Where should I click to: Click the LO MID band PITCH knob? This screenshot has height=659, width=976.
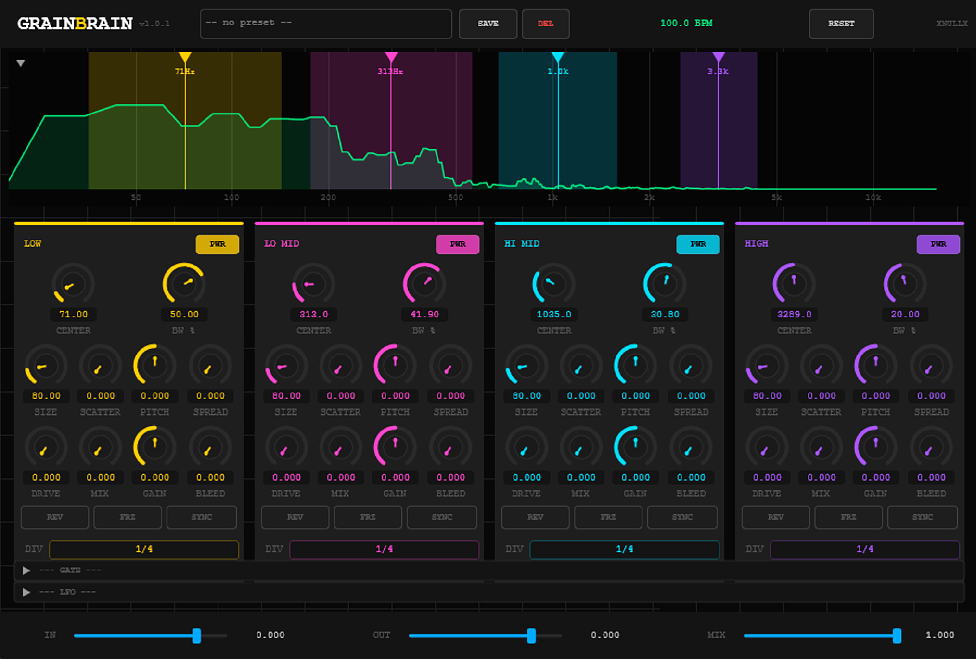point(395,366)
